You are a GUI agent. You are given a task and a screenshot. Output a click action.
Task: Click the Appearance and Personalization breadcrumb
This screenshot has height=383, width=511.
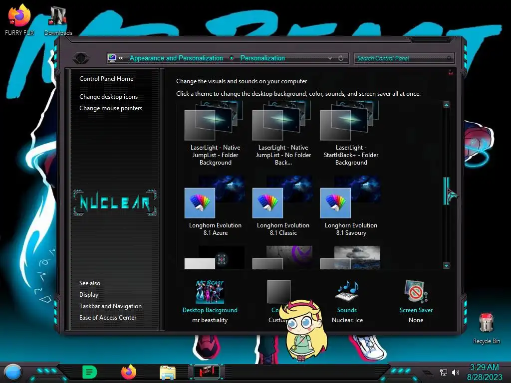tap(176, 58)
